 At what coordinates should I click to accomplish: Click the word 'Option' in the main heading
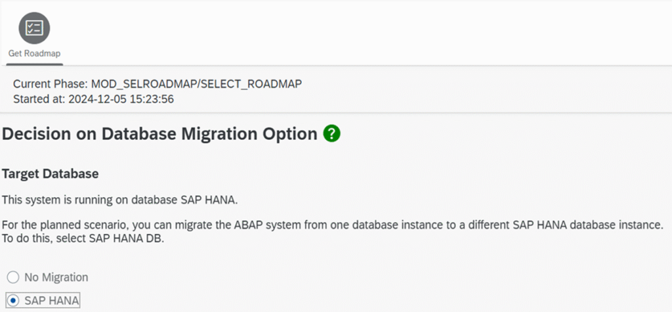(x=288, y=134)
